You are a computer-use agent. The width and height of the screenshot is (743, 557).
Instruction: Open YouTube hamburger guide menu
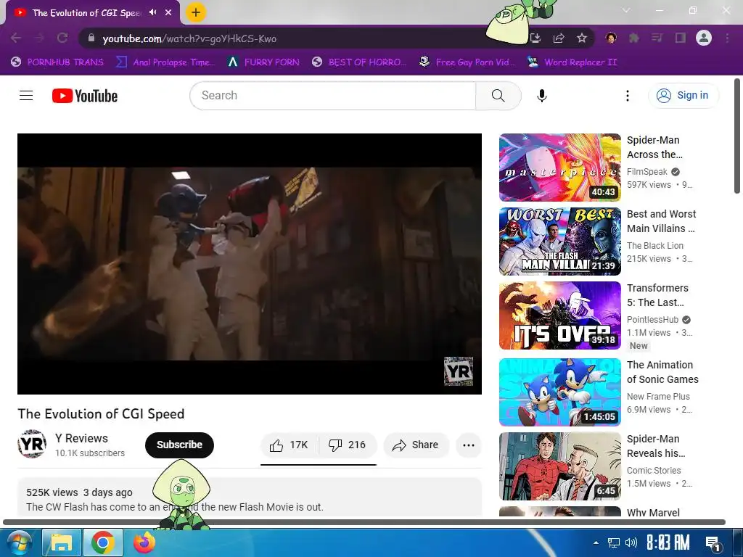tap(26, 96)
